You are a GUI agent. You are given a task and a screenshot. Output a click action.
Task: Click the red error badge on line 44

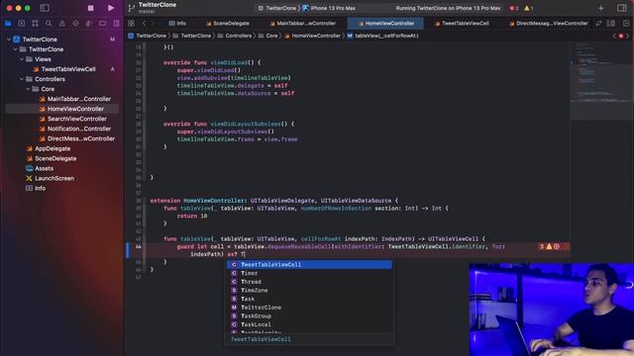tap(557, 246)
